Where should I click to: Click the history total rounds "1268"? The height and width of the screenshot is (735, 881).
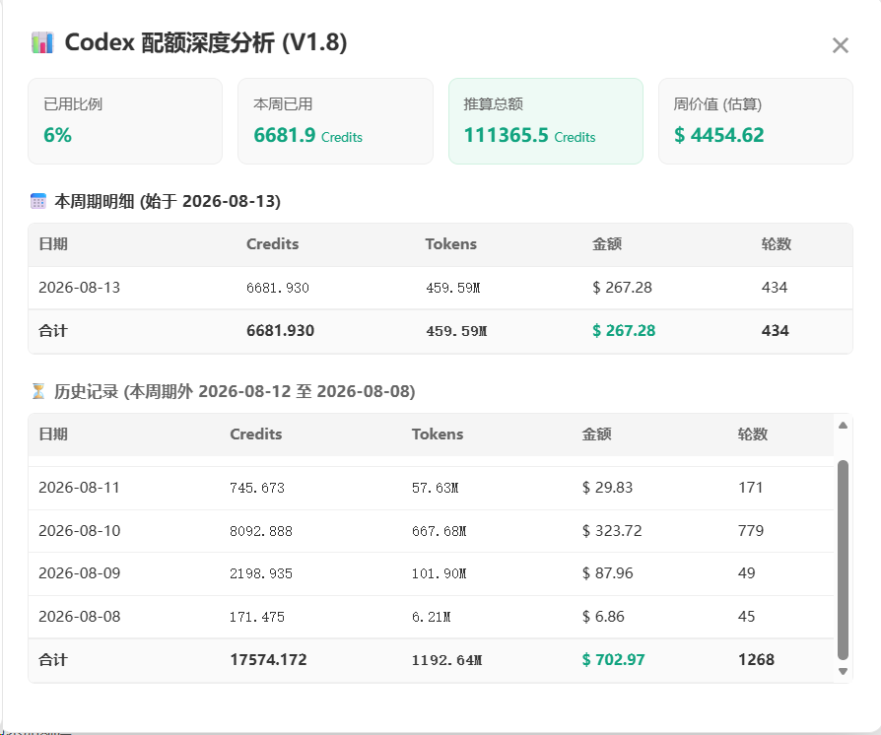pyautogui.click(x=756, y=660)
